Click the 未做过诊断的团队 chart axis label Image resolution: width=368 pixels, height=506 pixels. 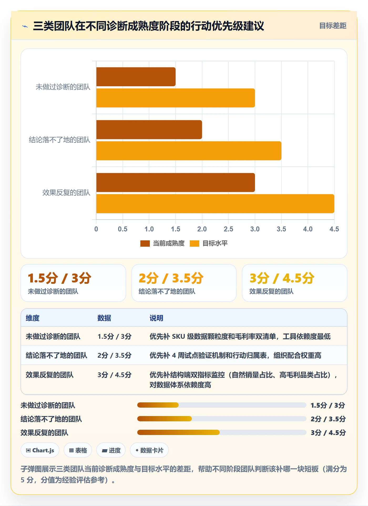[63, 87]
